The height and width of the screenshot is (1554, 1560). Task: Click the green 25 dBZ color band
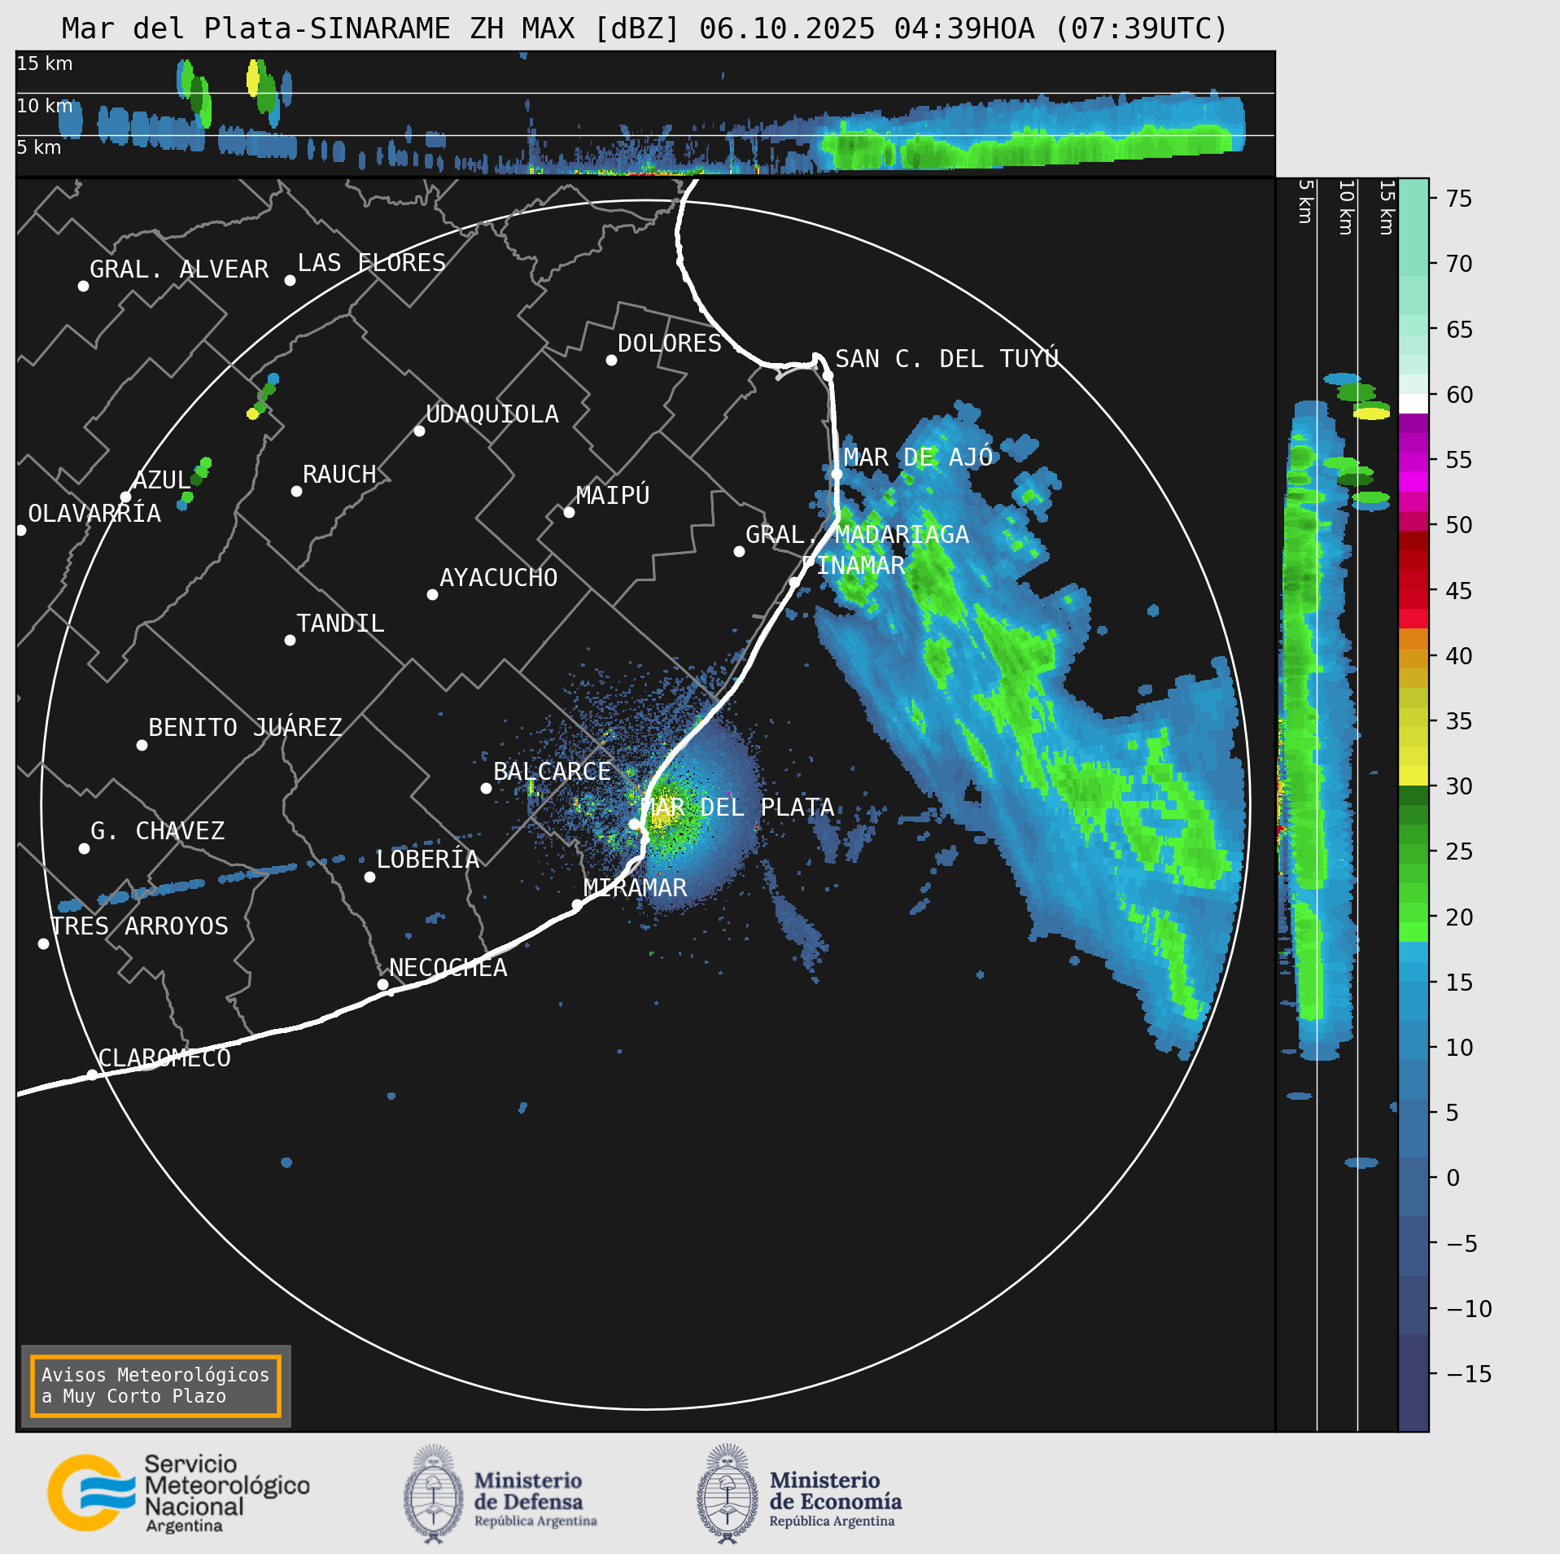point(1414,854)
